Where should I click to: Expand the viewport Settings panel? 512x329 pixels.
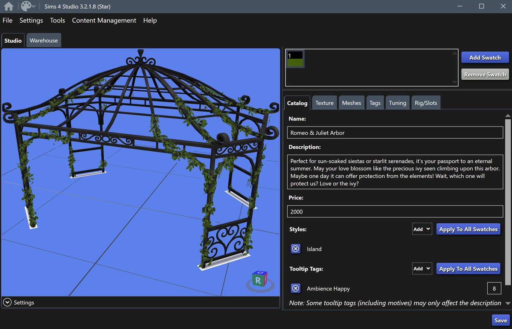[19, 302]
